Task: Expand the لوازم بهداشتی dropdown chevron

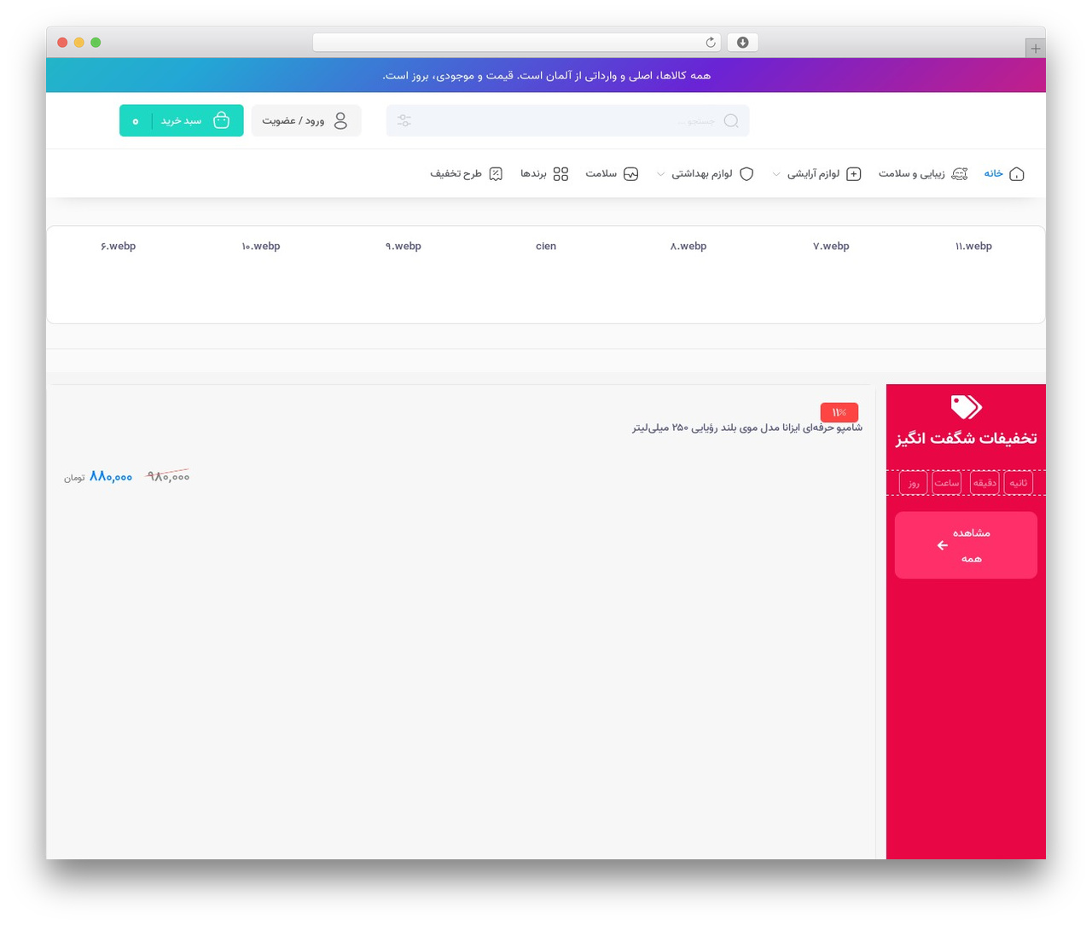Action: 660,174
